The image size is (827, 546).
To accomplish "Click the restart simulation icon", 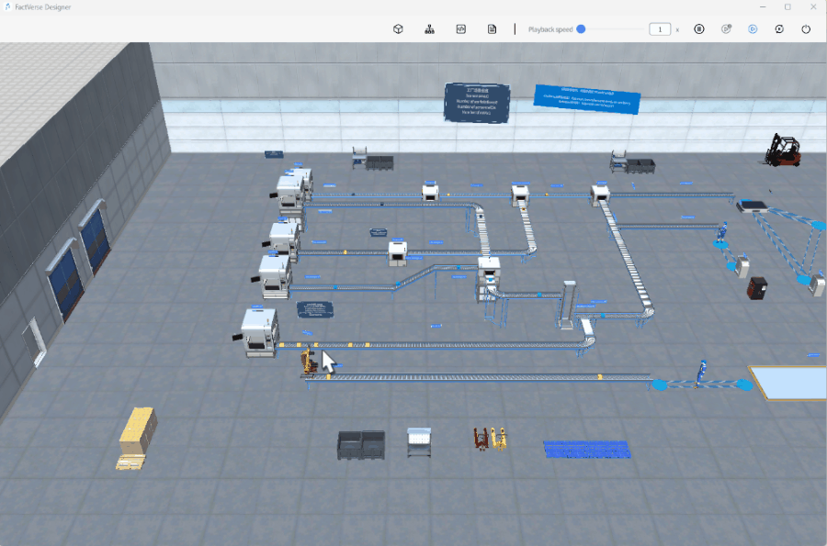I will (x=779, y=28).
